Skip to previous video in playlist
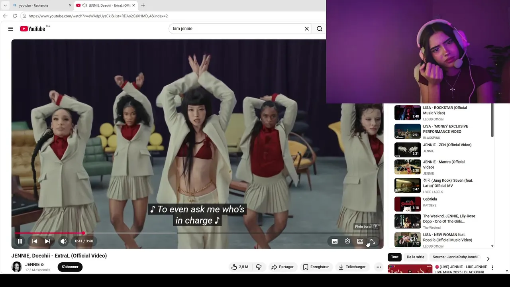 35,241
